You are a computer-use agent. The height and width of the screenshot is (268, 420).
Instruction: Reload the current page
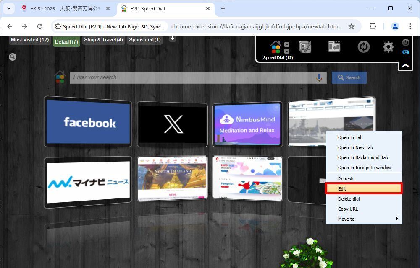click(40, 26)
